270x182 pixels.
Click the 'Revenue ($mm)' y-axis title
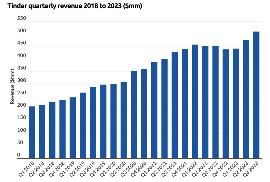coord(12,87)
